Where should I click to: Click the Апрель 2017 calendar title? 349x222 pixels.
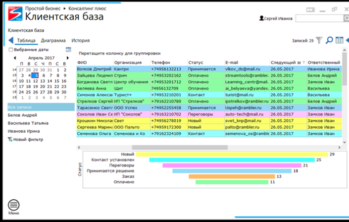(x=41, y=58)
